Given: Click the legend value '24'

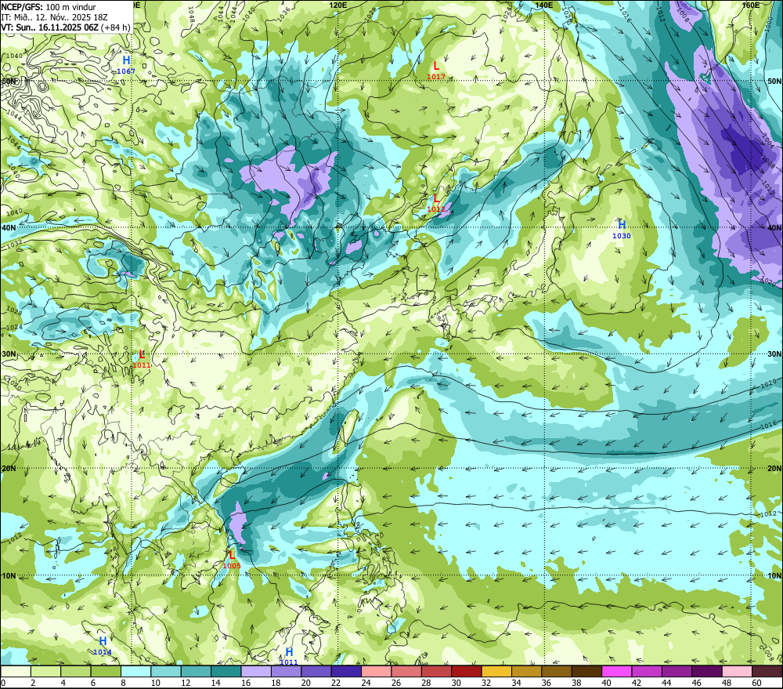Looking at the screenshot, I should [366, 683].
